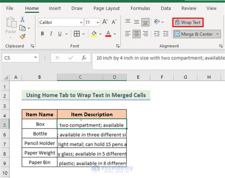Click the Item Description header cell
The width and height of the screenshot is (225, 178).
(92, 114)
